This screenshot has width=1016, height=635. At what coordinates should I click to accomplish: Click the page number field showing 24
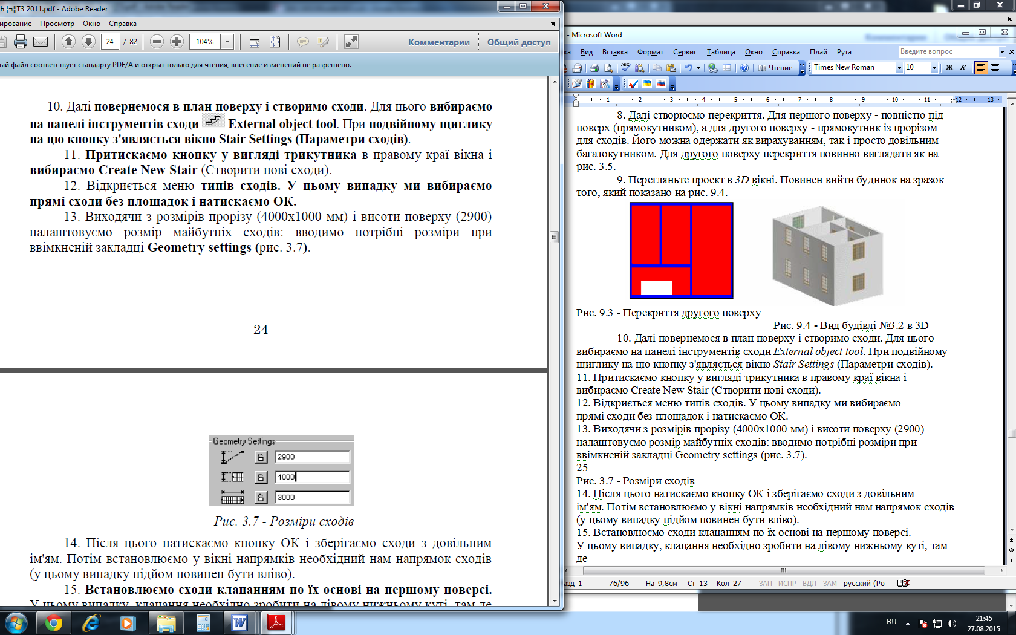(x=109, y=42)
